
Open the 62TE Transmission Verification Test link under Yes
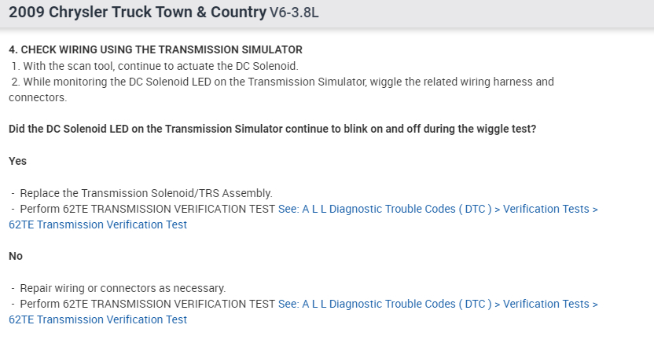click(98, 224)
